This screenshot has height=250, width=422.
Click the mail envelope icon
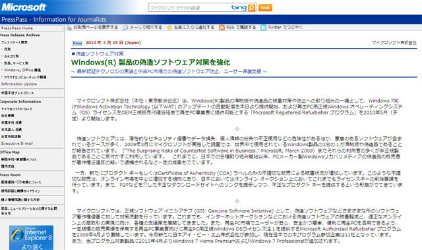[x=125, y=28]
